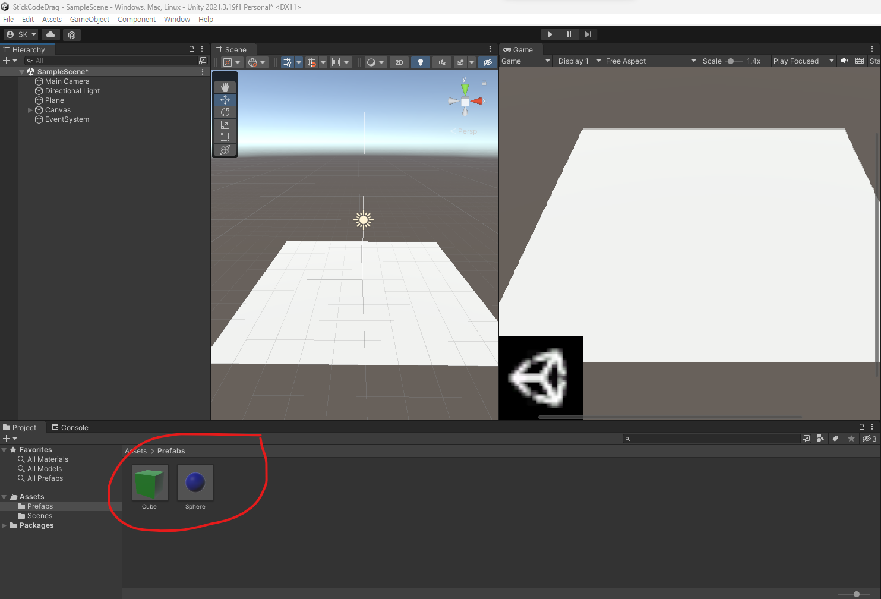The width and height of the screenshot is (881, 599).
Task: Open the SK account dropdown
Action: (x=21, y=34)
